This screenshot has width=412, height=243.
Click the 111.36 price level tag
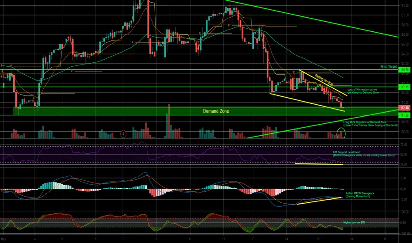click(x=404, y=115)
